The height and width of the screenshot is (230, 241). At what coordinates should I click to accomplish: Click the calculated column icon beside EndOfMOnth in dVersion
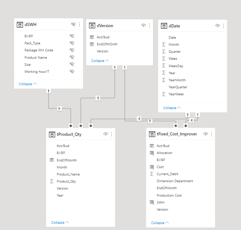[92, 44]
